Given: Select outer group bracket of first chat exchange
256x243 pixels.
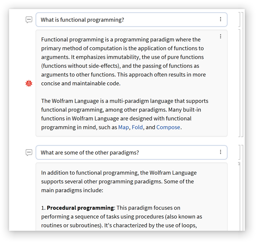Looking at the screenshot, I should [x=242, y=74].
